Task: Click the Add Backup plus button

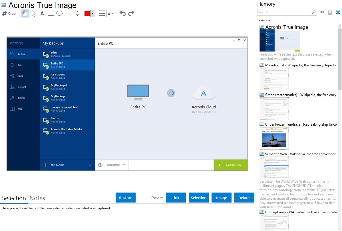Action: pos(45,165)
